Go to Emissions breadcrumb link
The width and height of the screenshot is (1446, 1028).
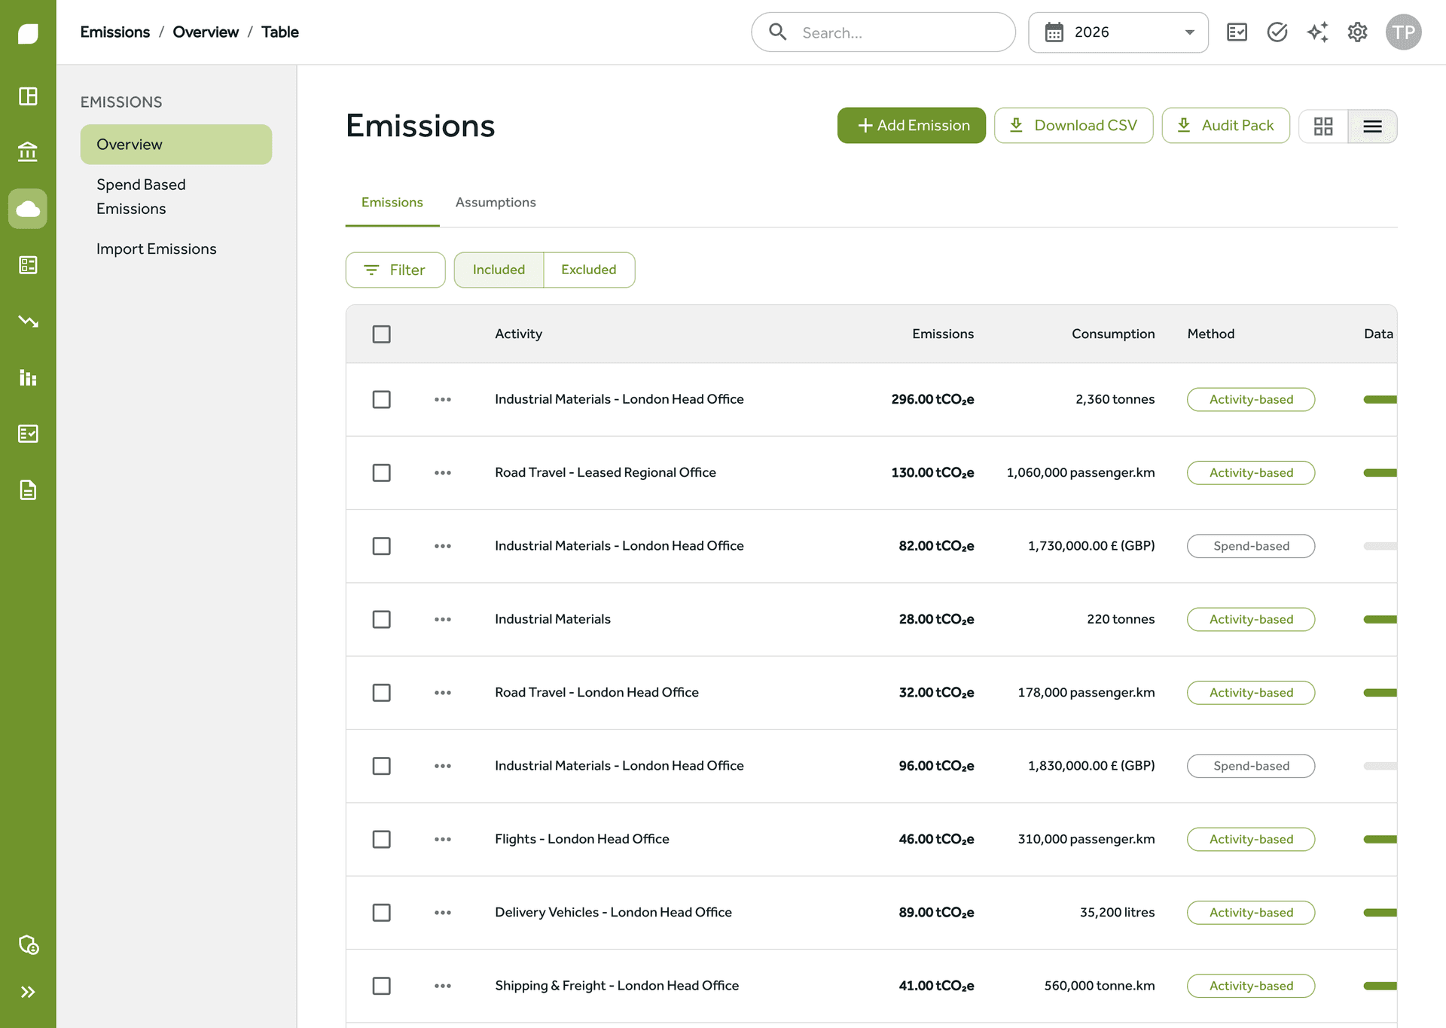click(115, 32)
